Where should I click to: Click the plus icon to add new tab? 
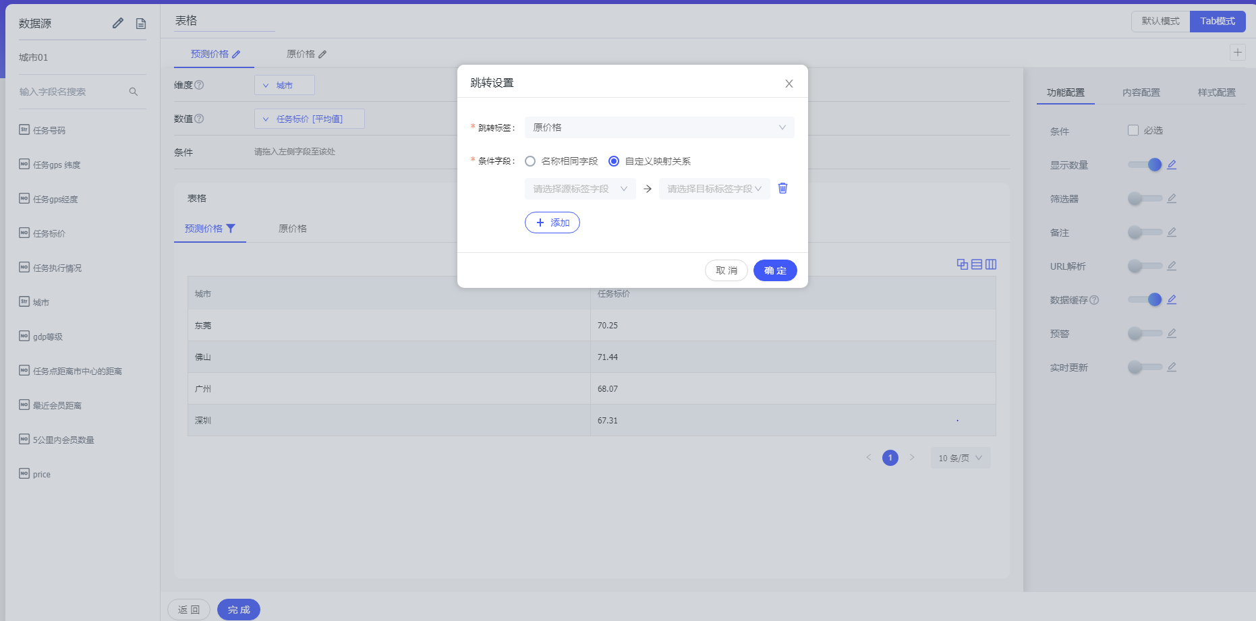coord(1237,52)
